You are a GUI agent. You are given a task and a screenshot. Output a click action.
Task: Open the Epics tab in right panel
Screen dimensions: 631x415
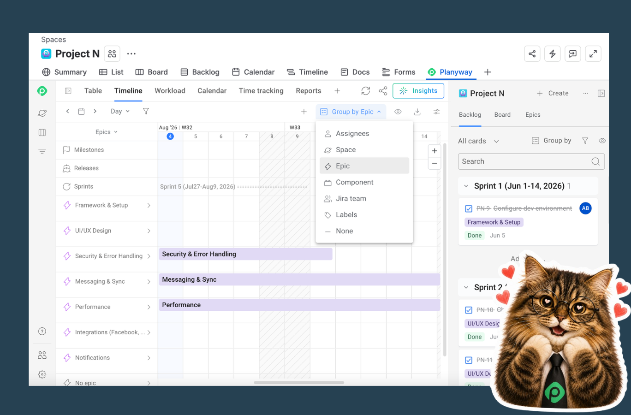pos(533,115)
